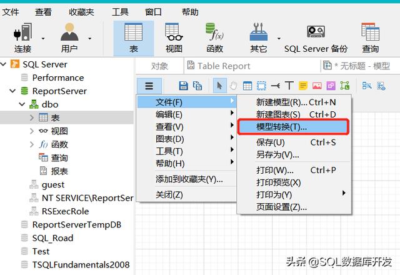The height and width of the screenshot is (275, 400).
Task: Select the Table (表) toolbar button
Action: (133, 38)
